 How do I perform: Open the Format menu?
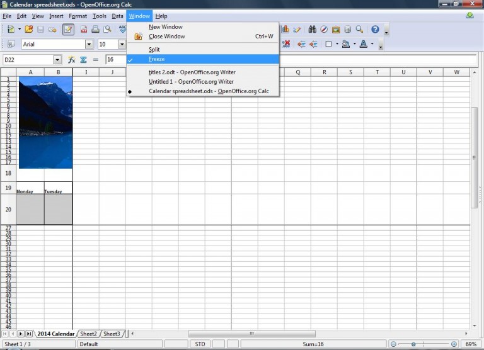click(x=78, y=16)
